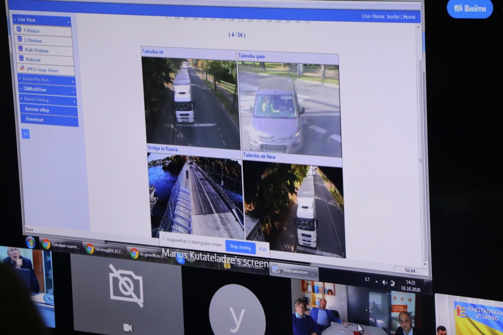Click the 2 Windows layout icon

click(20, 39)
